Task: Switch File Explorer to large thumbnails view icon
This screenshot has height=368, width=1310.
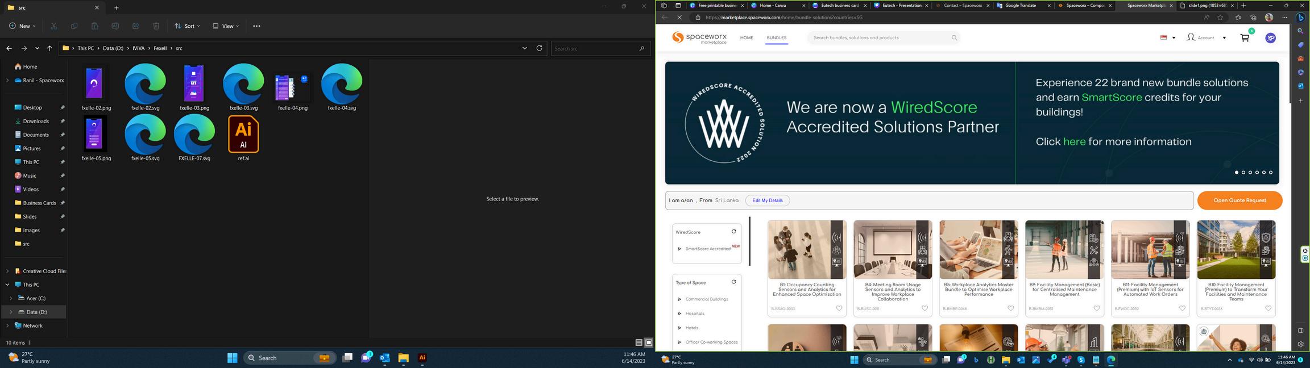Action: click(648, 342)
